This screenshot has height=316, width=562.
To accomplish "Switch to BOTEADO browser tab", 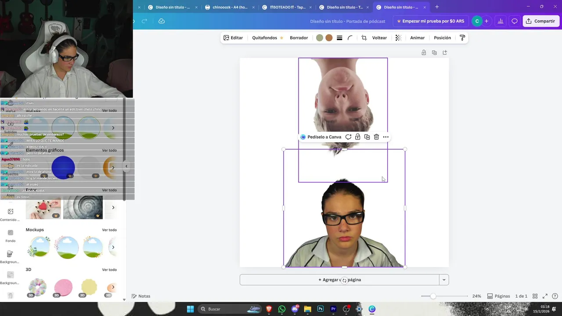I will pyautogui.click(x=286, y=7).
